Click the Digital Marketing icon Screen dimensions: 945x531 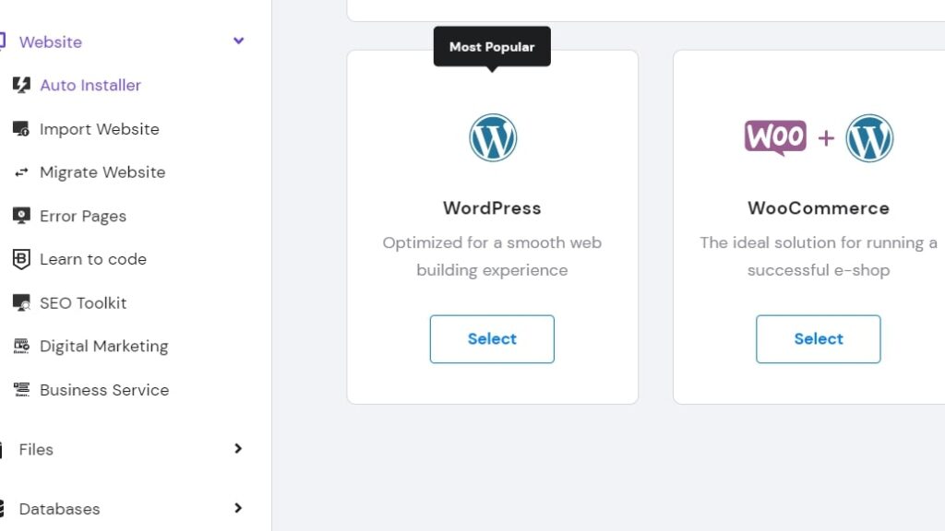coord(21,347)
